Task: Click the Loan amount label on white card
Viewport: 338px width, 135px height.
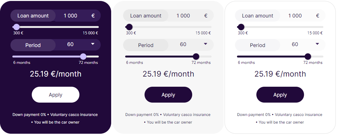Action: click(x=258, y=16)
